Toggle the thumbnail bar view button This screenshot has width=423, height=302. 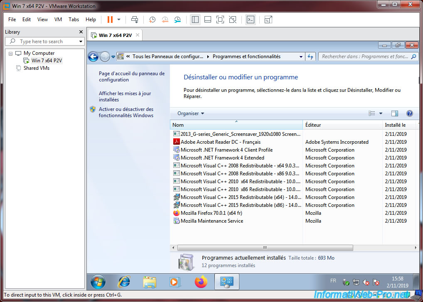[208, 20]
